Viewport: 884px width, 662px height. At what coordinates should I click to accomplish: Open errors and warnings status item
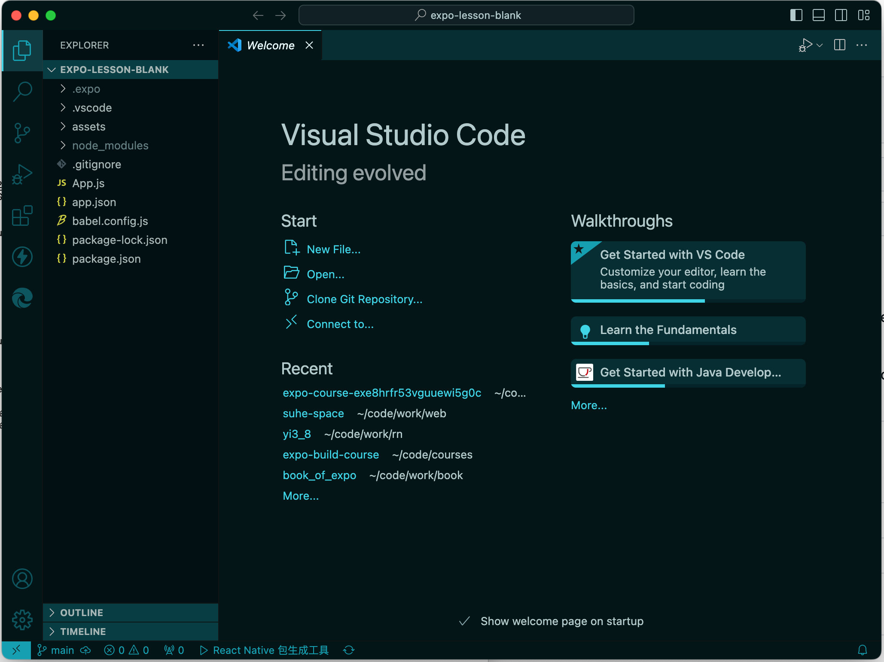tap(127, 650)
